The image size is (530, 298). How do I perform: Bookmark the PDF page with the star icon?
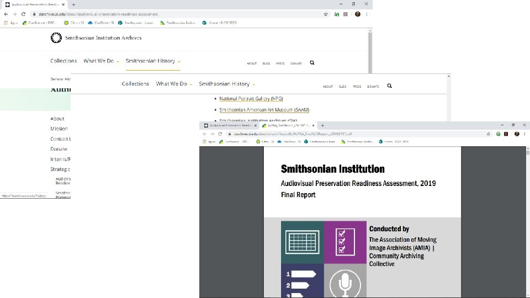(489, 134)
